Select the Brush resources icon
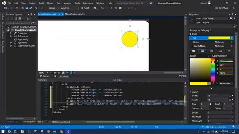This screenshot has width=239, height=134. (x=229, y=51)
